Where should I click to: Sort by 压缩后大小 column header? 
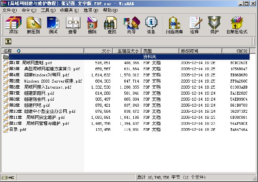pos(127,51)
